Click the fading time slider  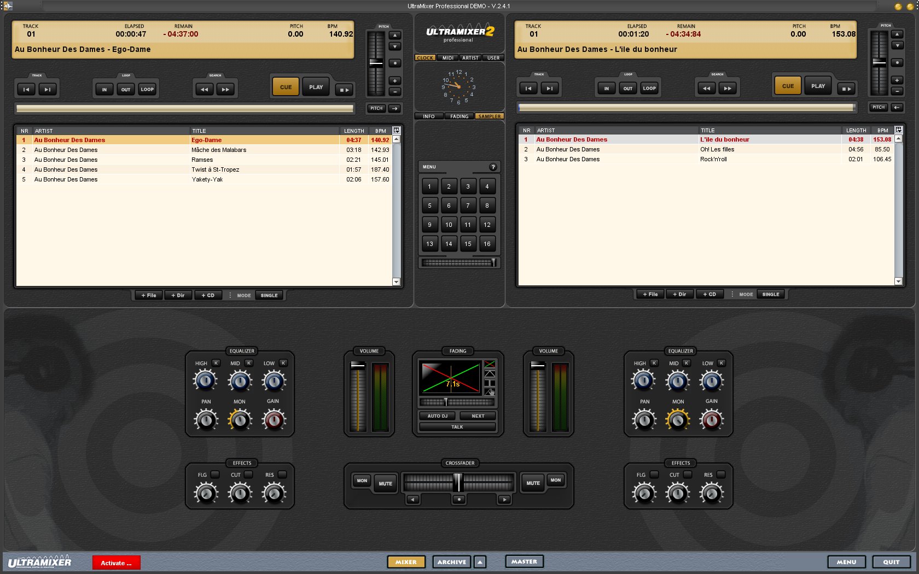click(457, 402)
